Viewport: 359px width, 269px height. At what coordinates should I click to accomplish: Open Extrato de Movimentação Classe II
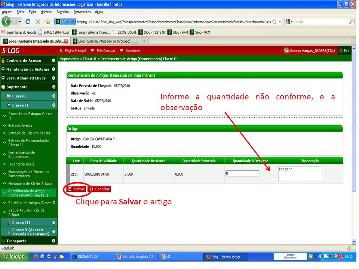[x=28, y=143]
